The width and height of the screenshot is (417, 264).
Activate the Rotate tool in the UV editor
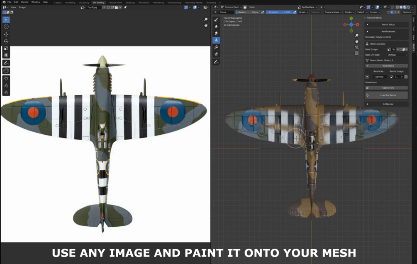[6, 41]
